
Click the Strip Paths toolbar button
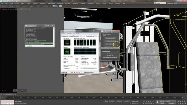coord(45,6)
